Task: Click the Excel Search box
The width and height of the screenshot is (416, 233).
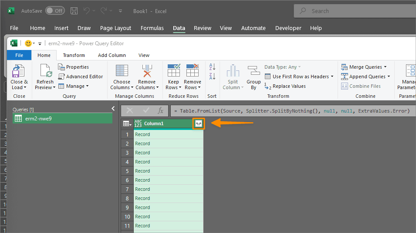Action: (355, 11)
